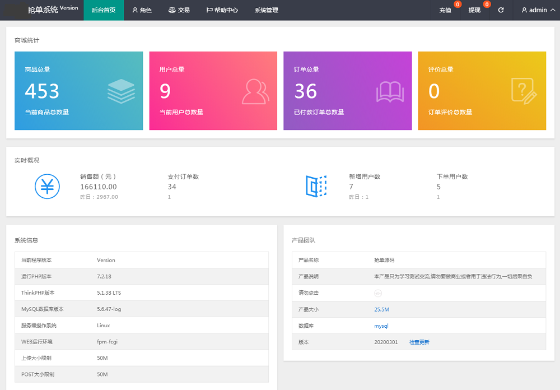The height and width of the screenshot is (390, 560).
Task: Switch to the 后台首页 tab
Action: (x=104, y=10)
